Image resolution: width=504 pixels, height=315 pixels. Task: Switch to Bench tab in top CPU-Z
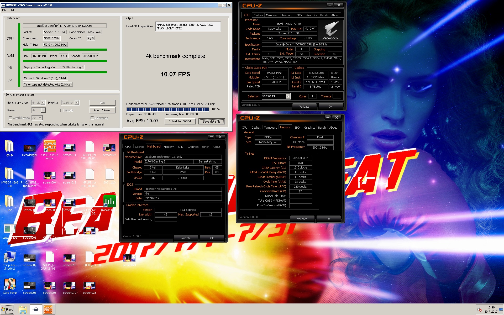(324, 15)
